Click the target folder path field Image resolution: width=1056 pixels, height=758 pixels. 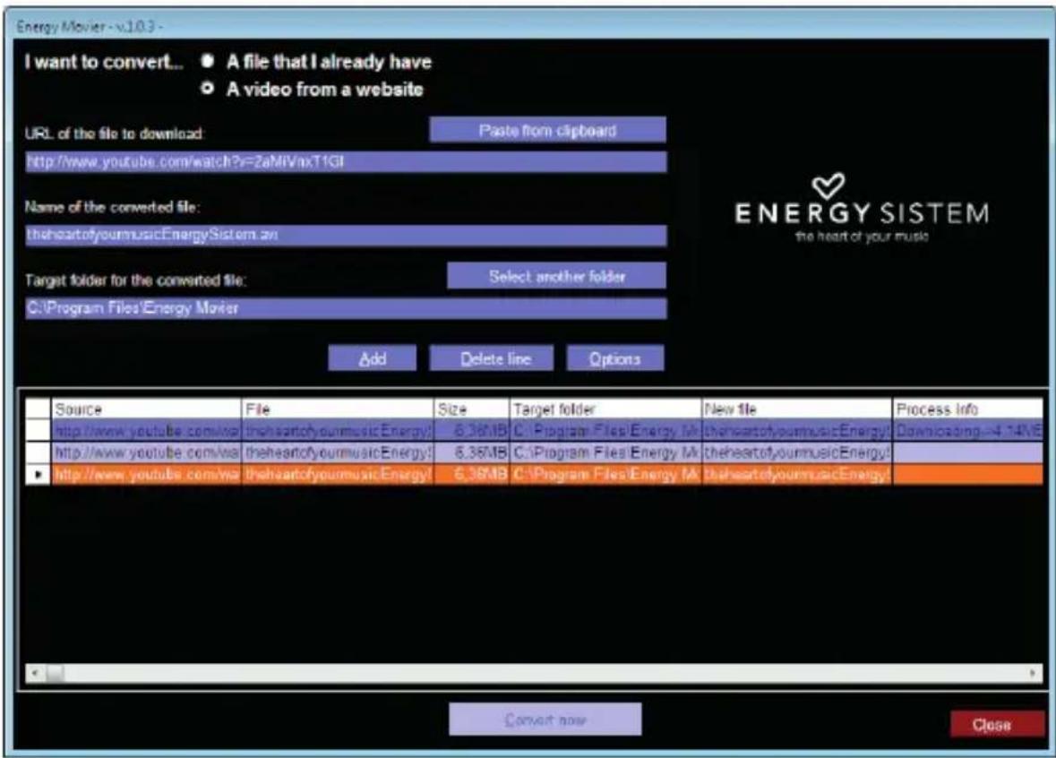click(x=344, y=309)
